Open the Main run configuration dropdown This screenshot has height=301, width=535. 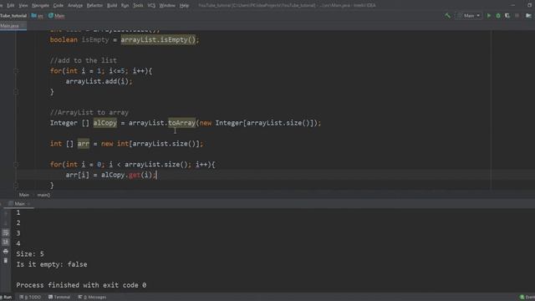point(469,16)
